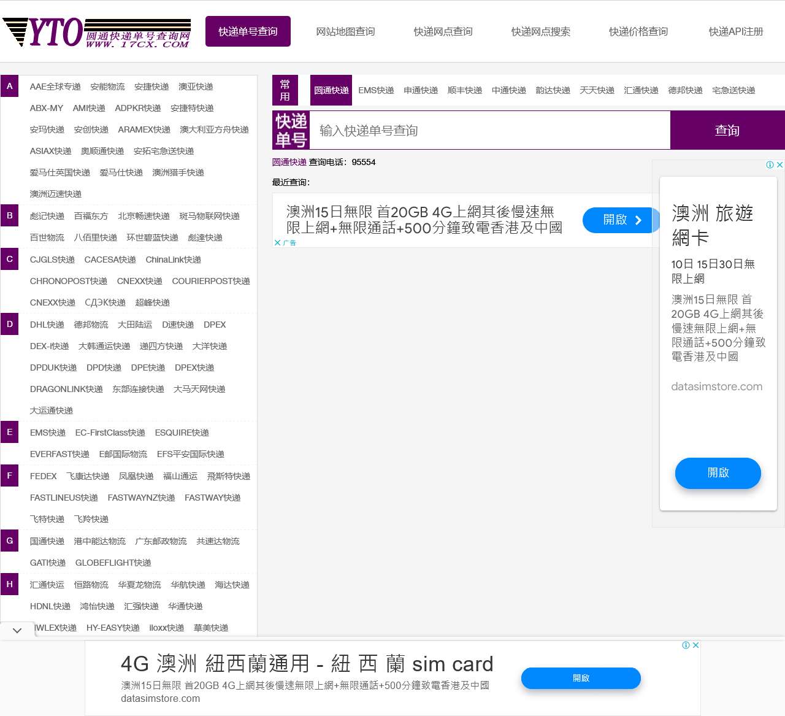Open 国通快递 courier link
Image resolution: width=785 pixels, height=716 pixels.
pos(47,541)
